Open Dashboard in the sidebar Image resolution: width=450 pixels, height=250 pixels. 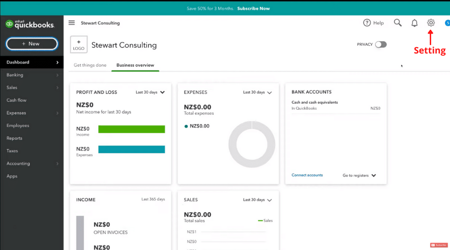click(x=32, y=62)
